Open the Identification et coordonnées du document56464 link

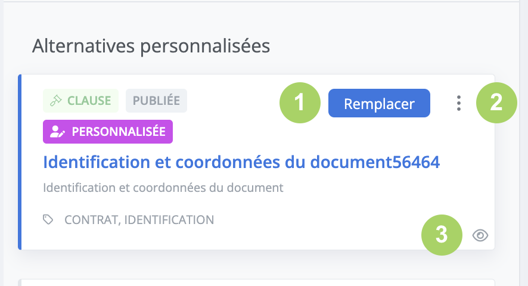coord(241,161)
